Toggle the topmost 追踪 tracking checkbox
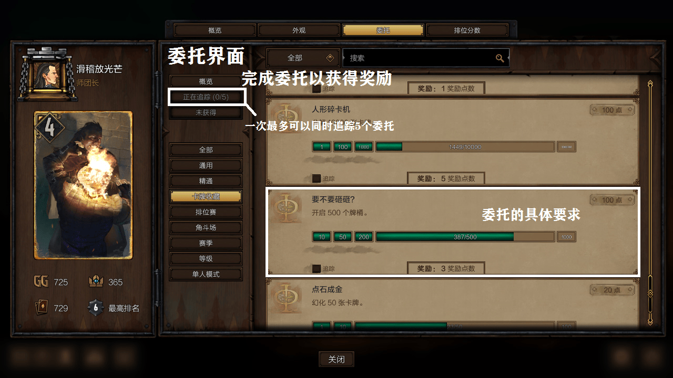Viewport: 673px width, 378px height. click(316, 89)
